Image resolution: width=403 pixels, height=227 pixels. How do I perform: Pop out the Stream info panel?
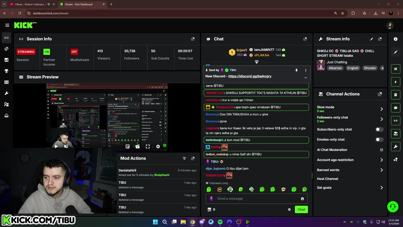pyautogui.click(x=380, y=39)
